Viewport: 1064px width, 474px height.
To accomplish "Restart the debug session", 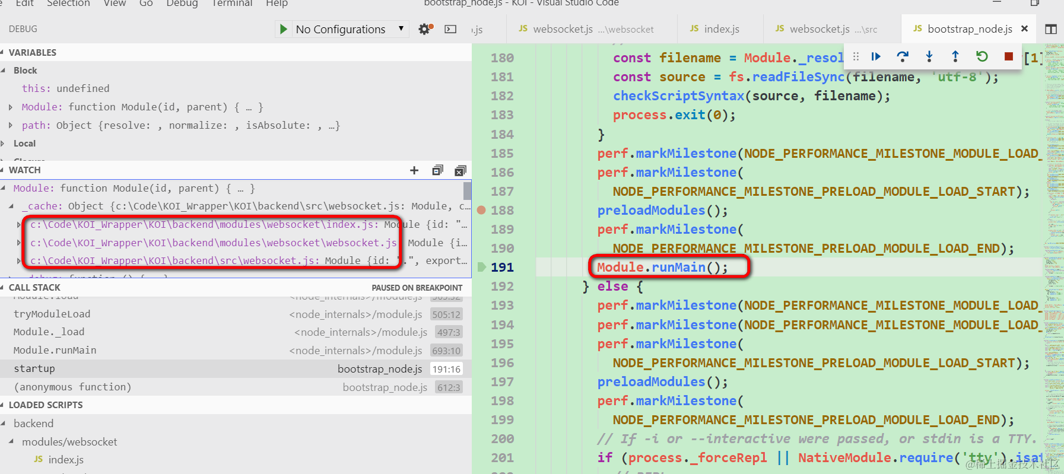I will [x=982, y=56].
